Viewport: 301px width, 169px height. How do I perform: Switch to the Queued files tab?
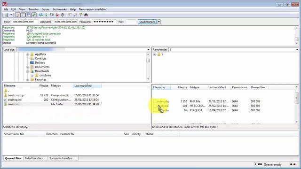(13, 158)
